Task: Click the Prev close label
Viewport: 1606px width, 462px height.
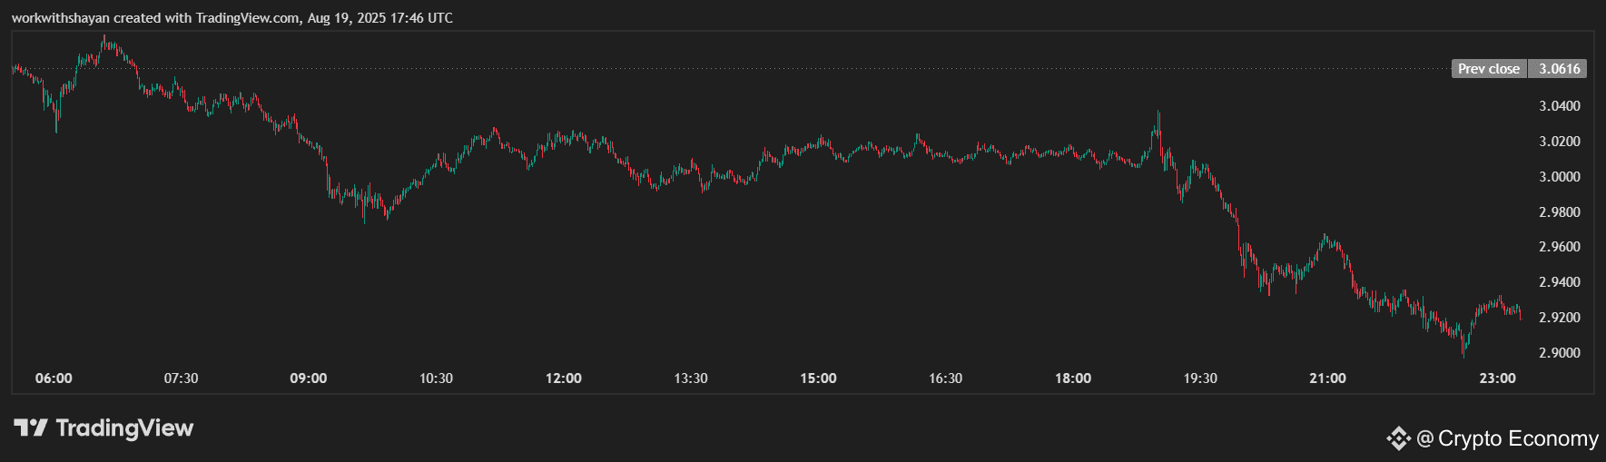Action: 1489,69
